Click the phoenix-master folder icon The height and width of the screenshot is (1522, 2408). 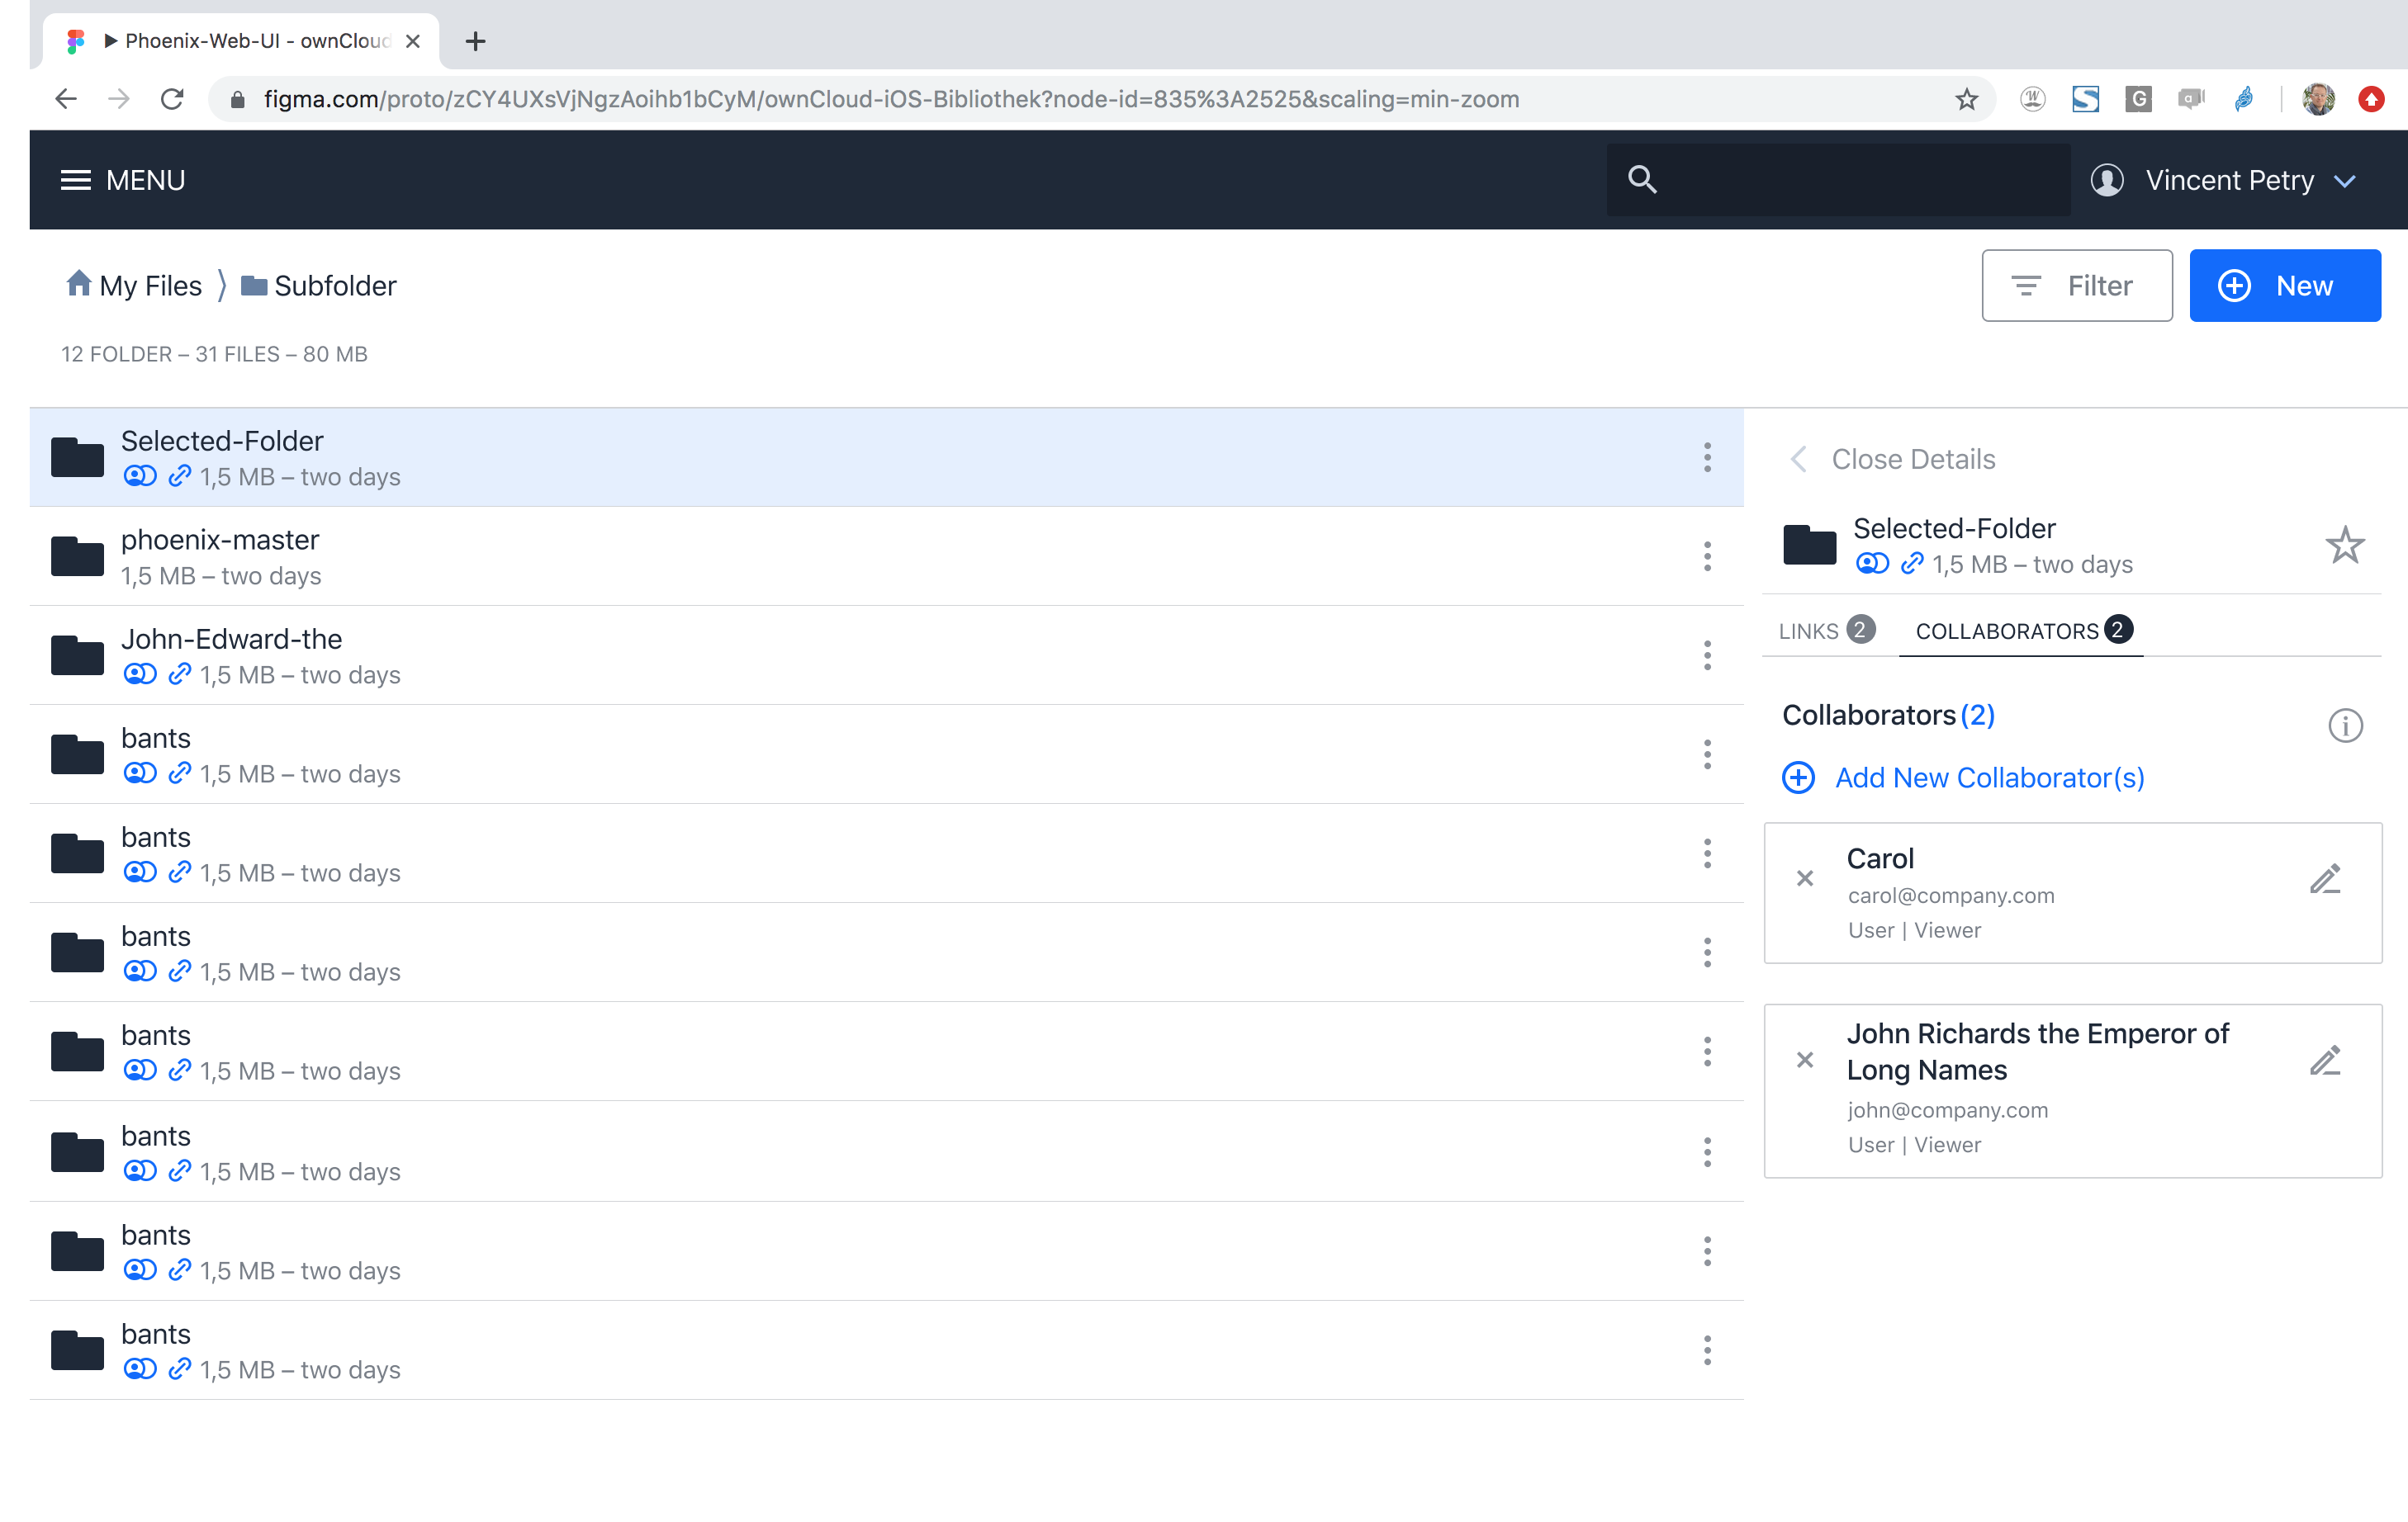[x=77, y=556]
